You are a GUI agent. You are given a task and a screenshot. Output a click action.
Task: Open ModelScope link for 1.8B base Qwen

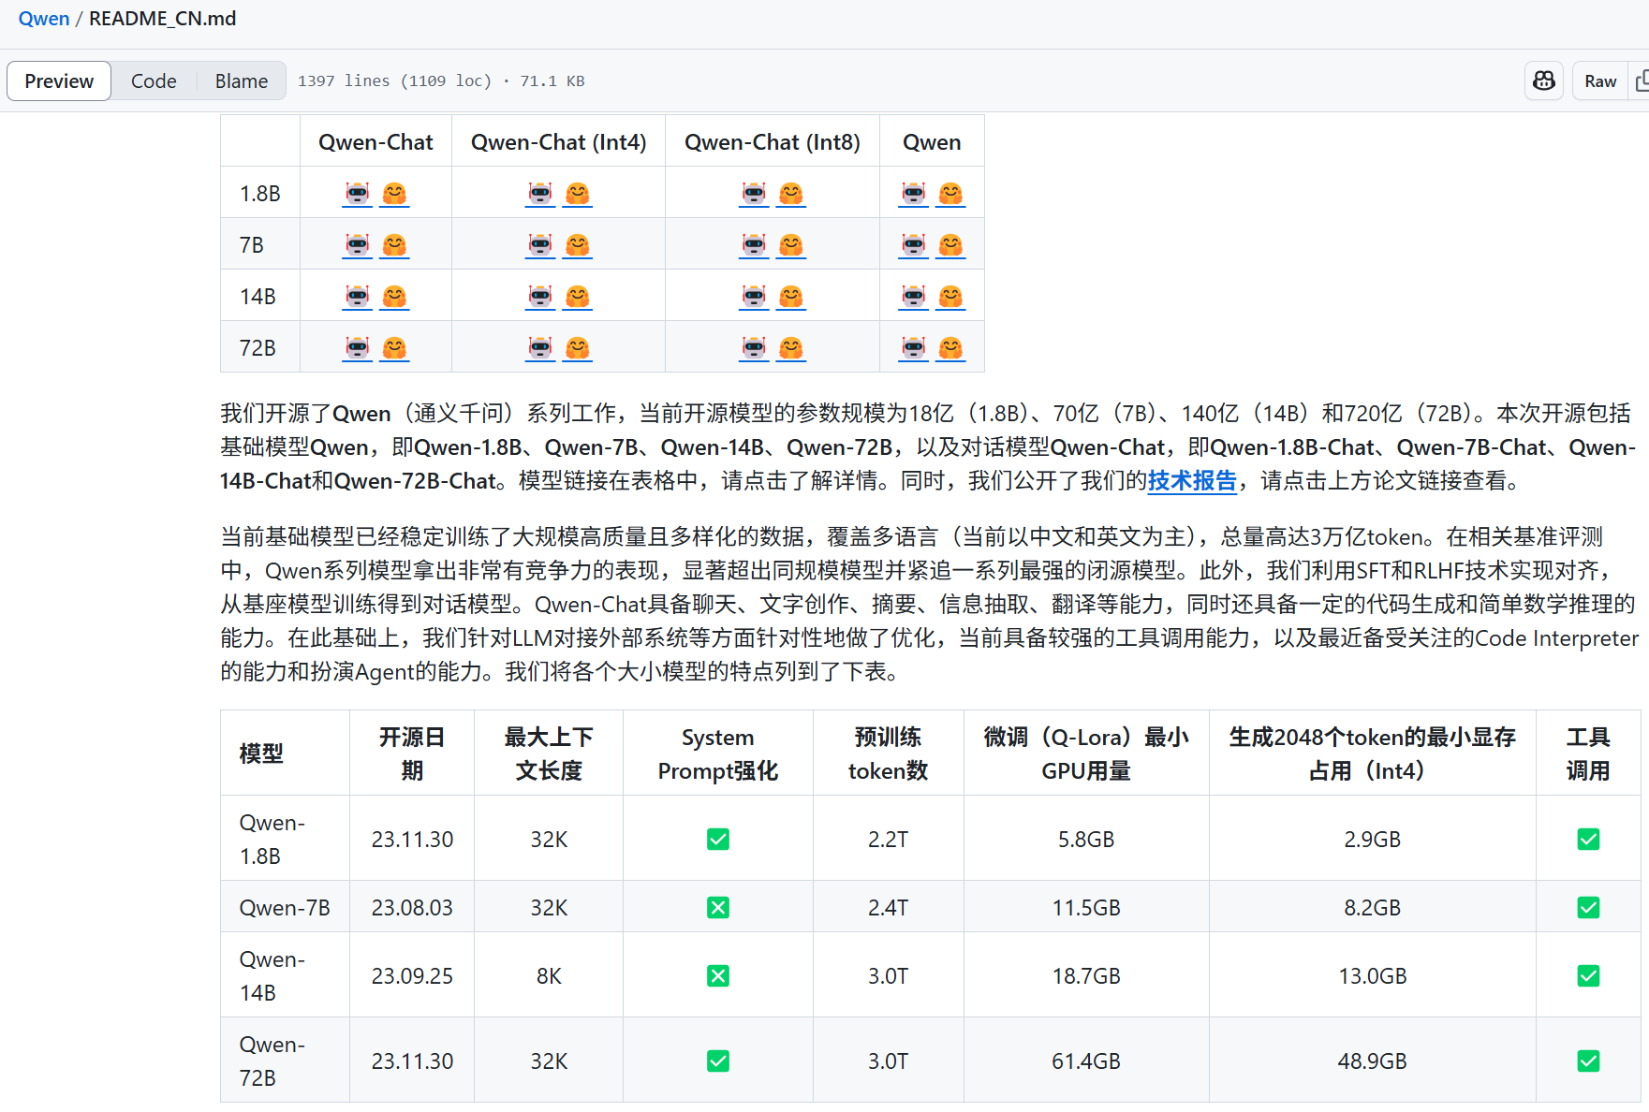913,194
